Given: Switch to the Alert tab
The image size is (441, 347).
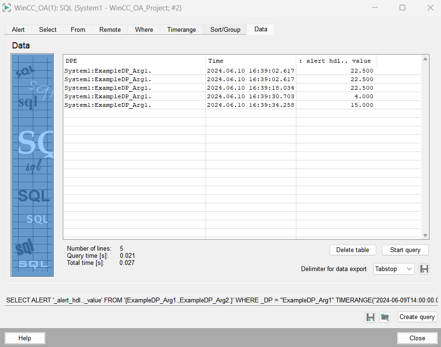Looking at the screenshot, I should pyautogui.click(x=18, y=29).
